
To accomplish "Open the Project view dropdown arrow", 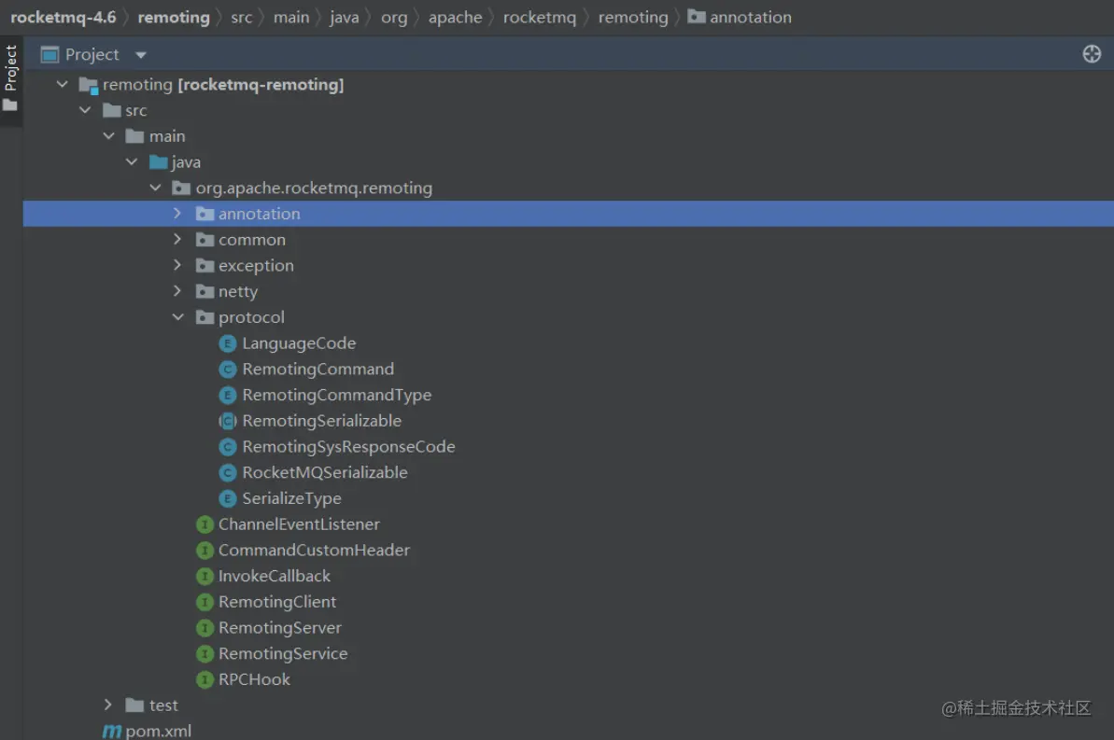I will (x=141, y=55).
